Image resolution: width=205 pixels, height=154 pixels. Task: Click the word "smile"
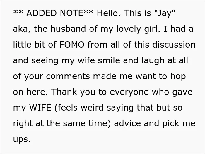(x=109, y=60)
